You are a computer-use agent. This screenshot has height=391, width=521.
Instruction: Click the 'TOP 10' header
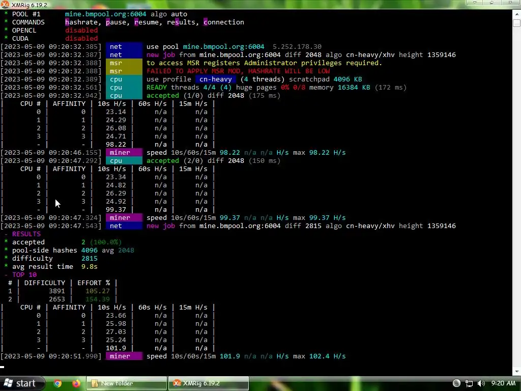tap(24, 274)
